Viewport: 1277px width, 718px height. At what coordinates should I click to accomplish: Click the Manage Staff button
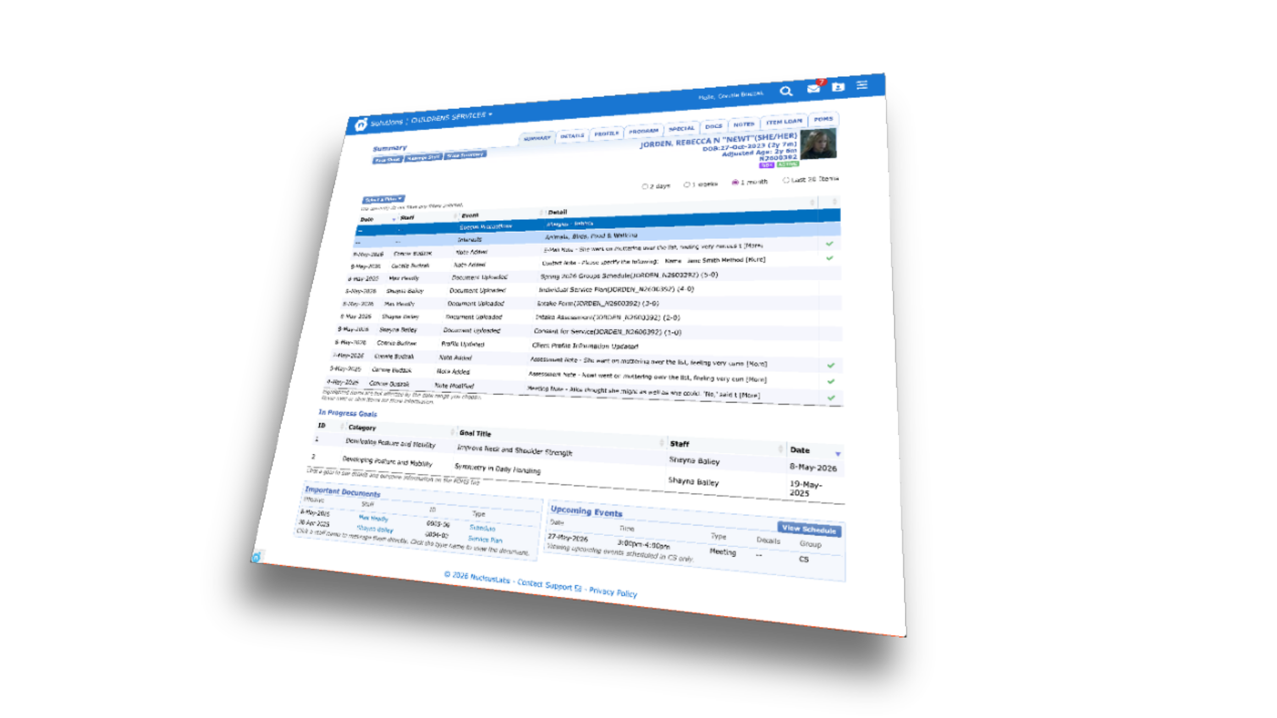423,157
